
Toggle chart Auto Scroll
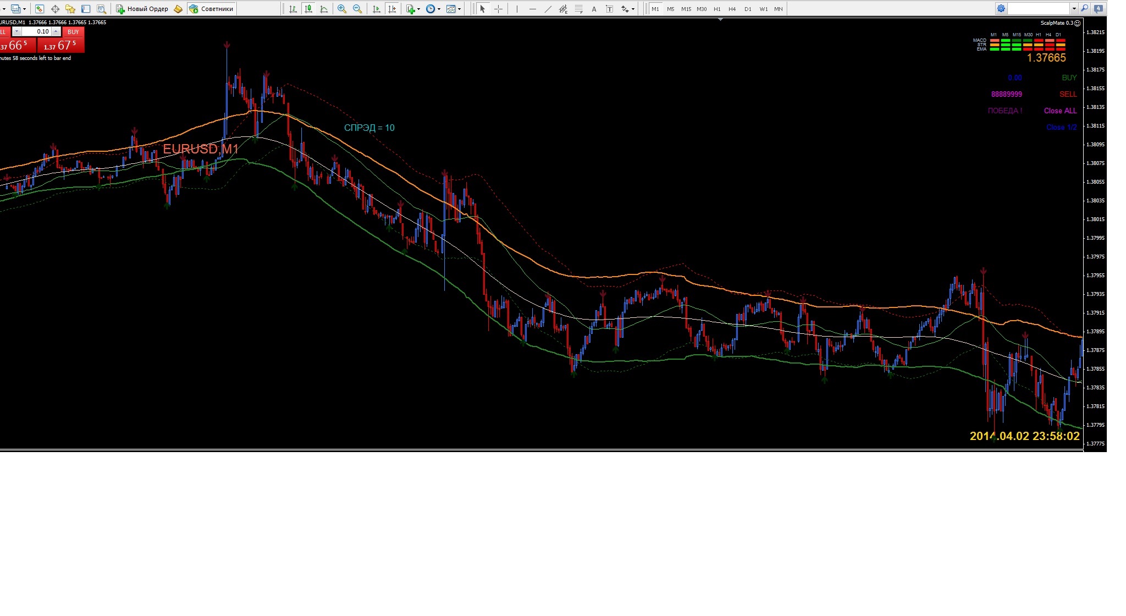coord(376,9)
